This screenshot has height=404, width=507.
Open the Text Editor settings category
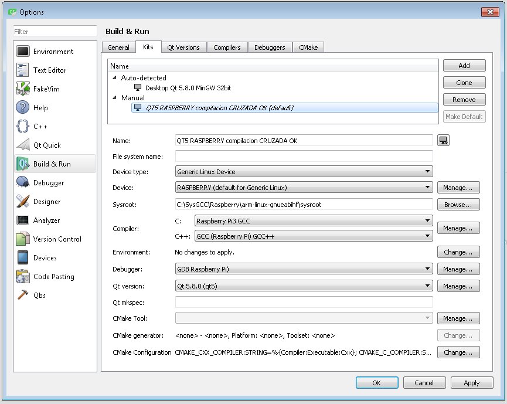pyautogui.click(x=55, y=70)
